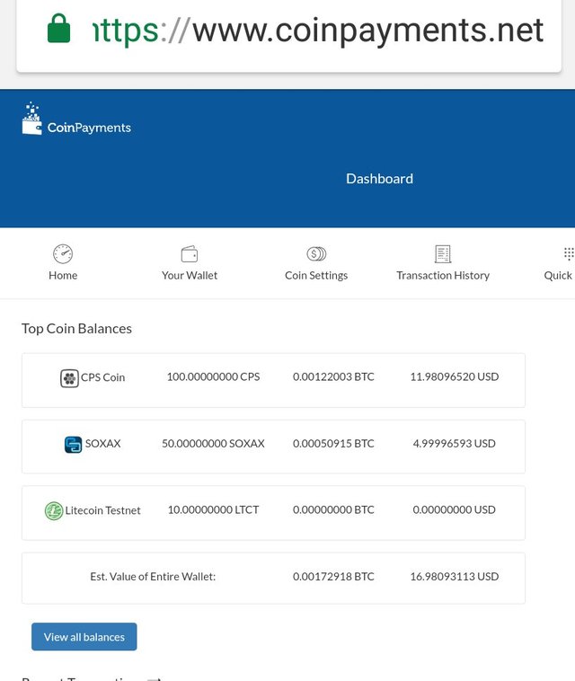575x681 pixels.
Task: Select the SOXAX coin name text
Action: pos(103,444)
